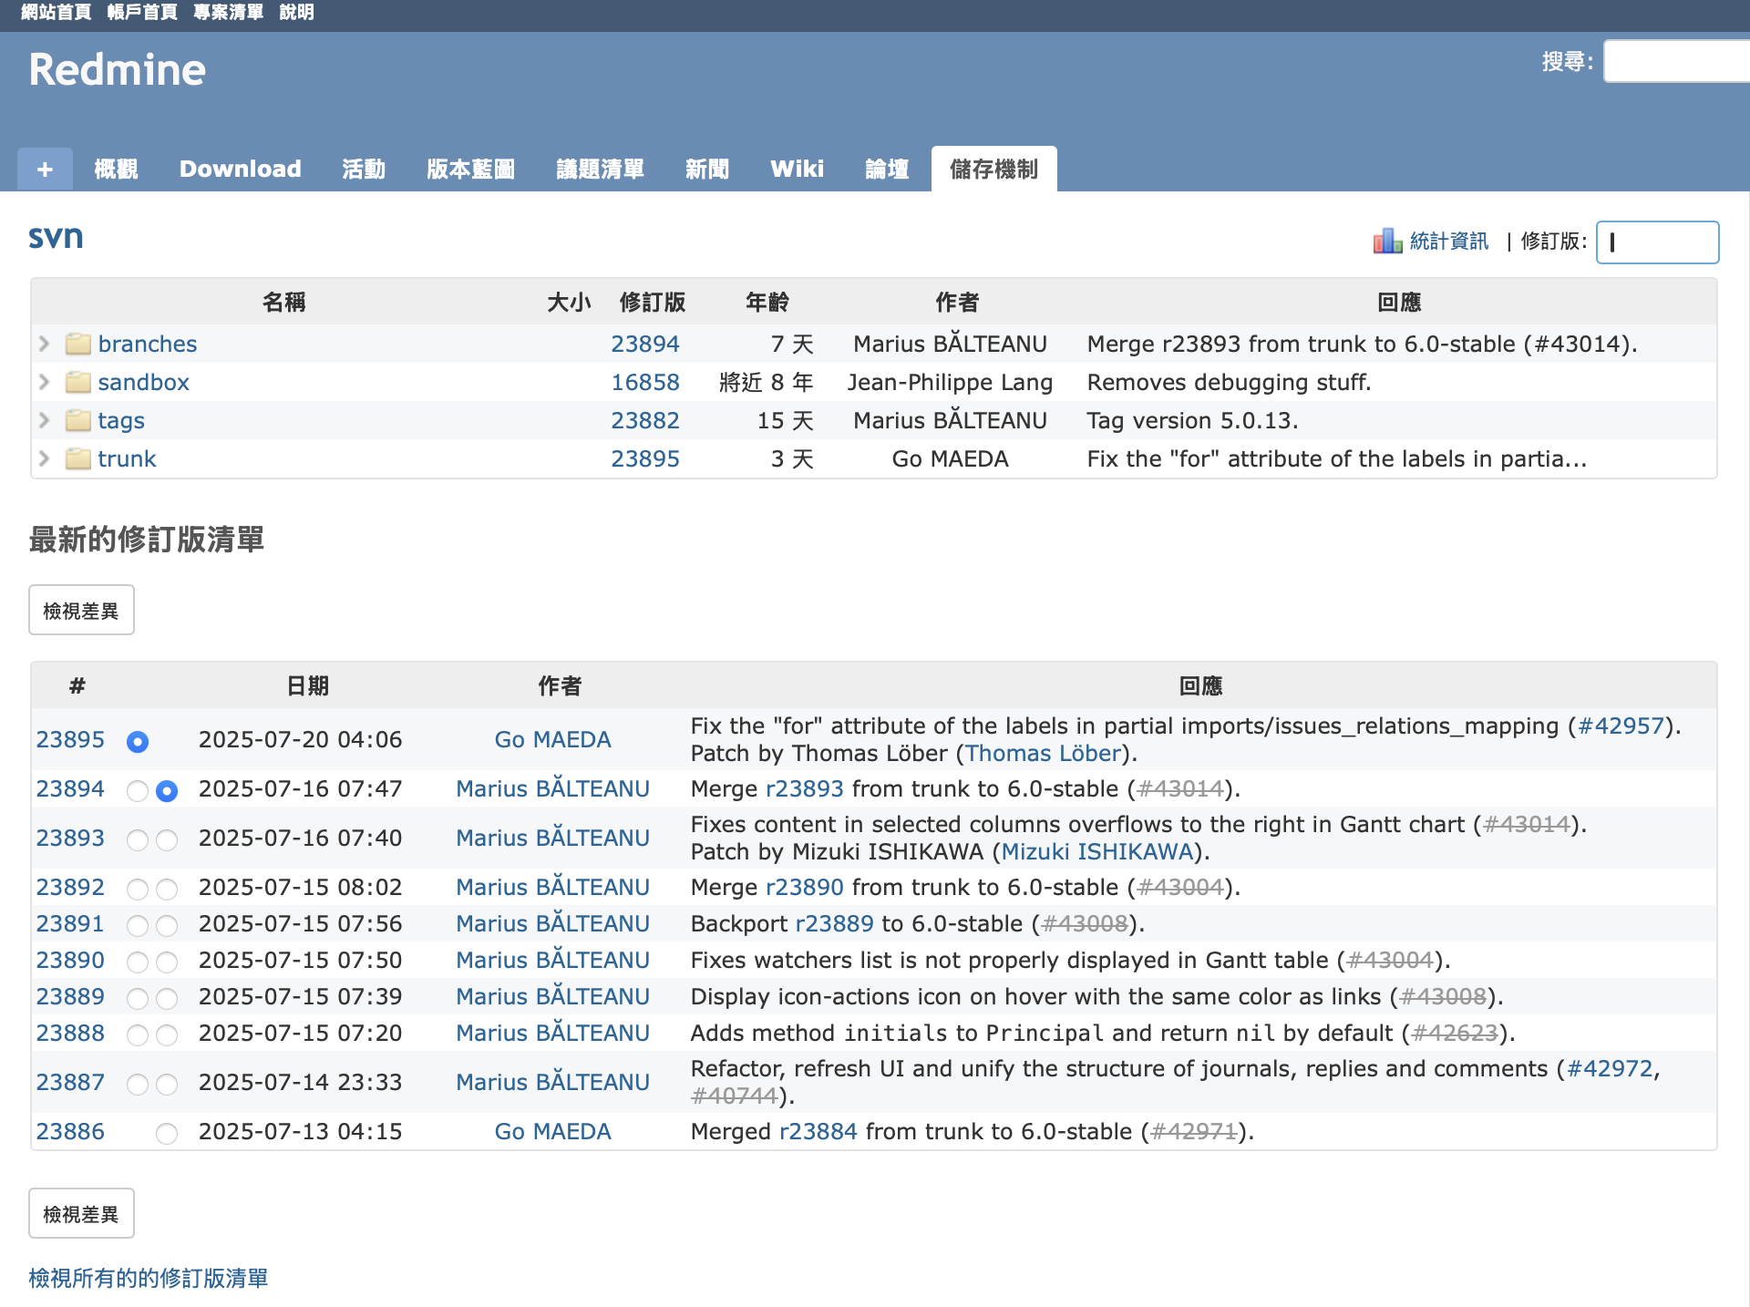Select left radio for revision 23894
Viewport: 1750px width, 1307px height.
point(138,790)
